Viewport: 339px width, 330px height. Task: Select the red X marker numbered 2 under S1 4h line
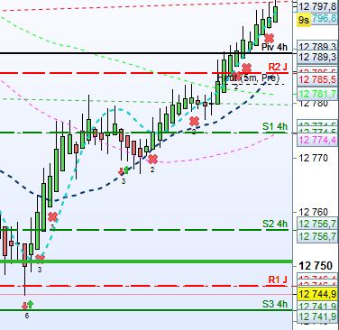tap(153, 159)
